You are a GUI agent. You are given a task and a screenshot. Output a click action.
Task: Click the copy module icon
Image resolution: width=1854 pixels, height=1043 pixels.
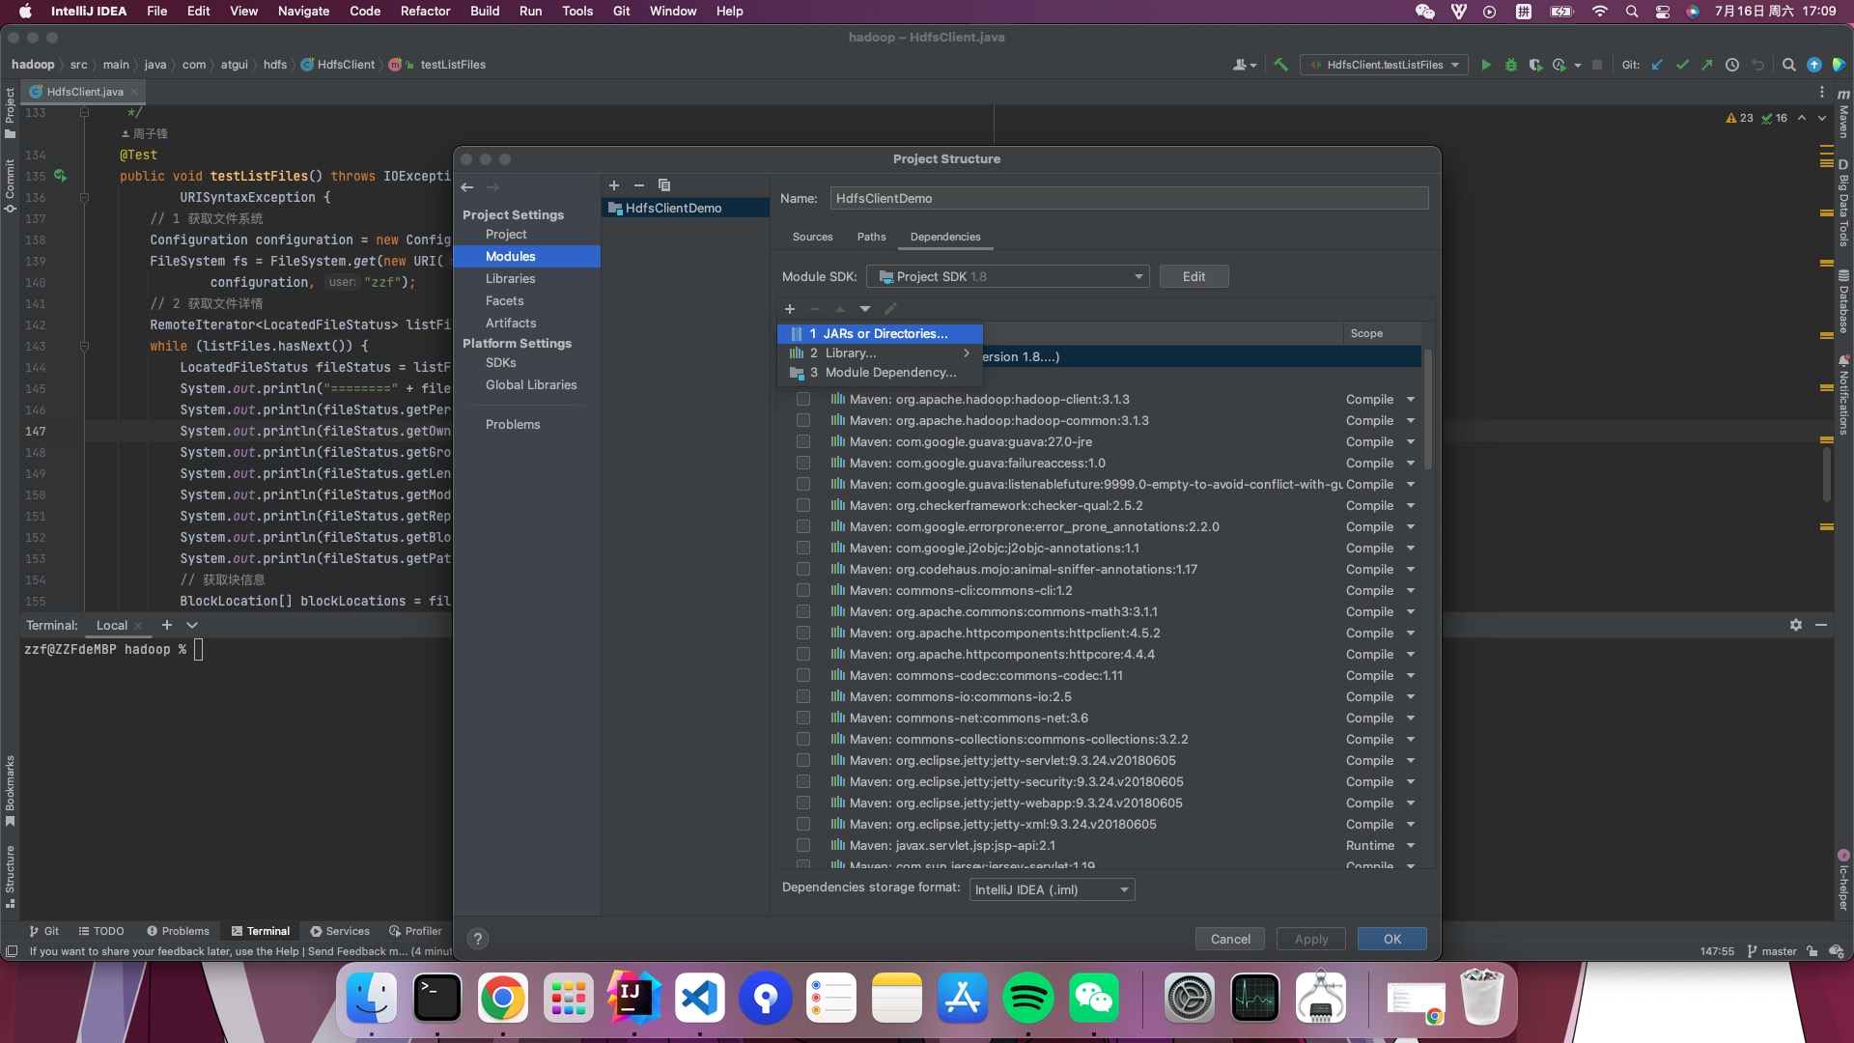[664, 185]
